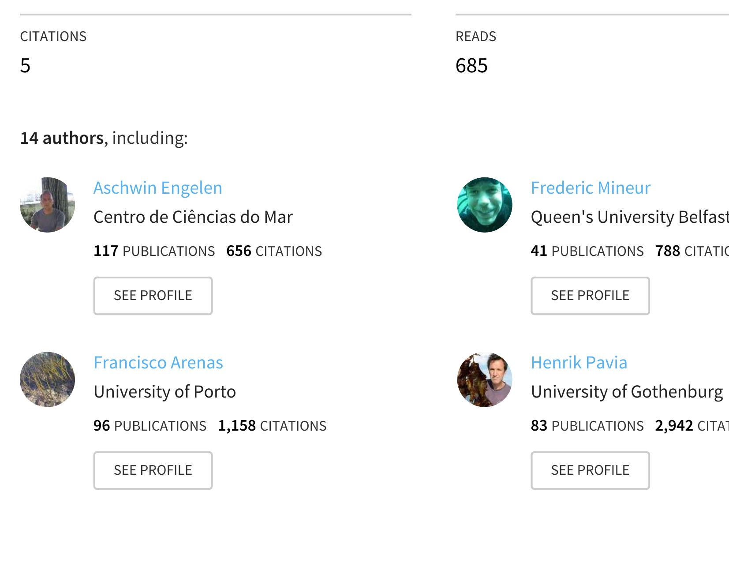Click the University of Porto affiliation
The image size is (729, 563).
pos(165,392)
